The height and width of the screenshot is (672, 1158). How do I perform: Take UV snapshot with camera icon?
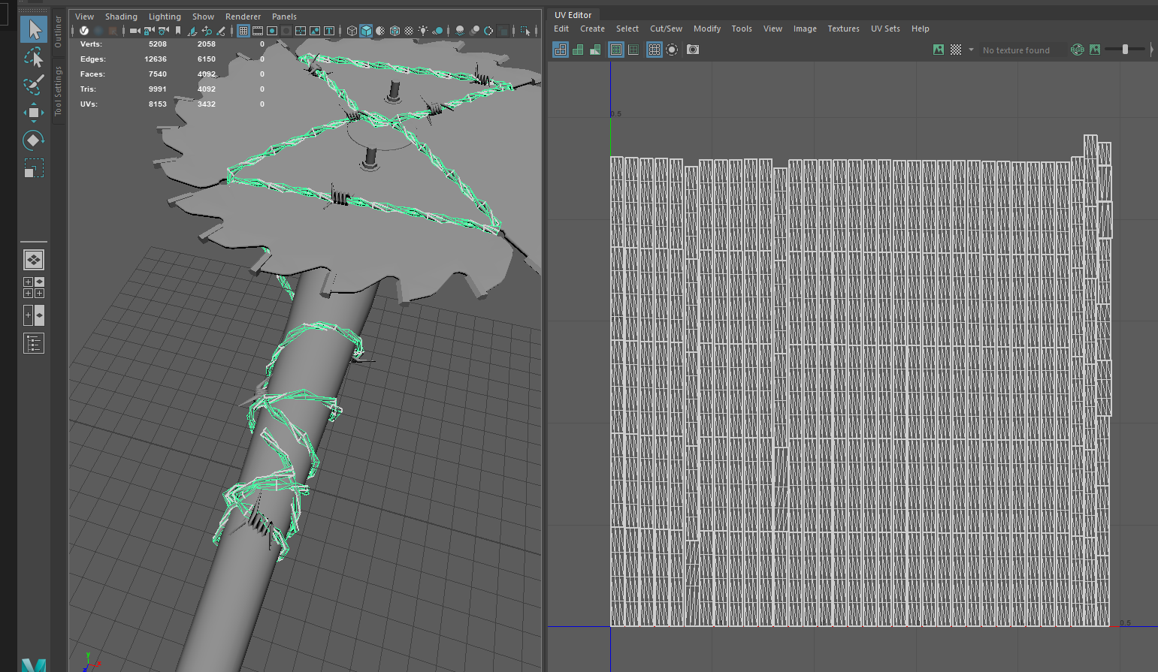693,50
